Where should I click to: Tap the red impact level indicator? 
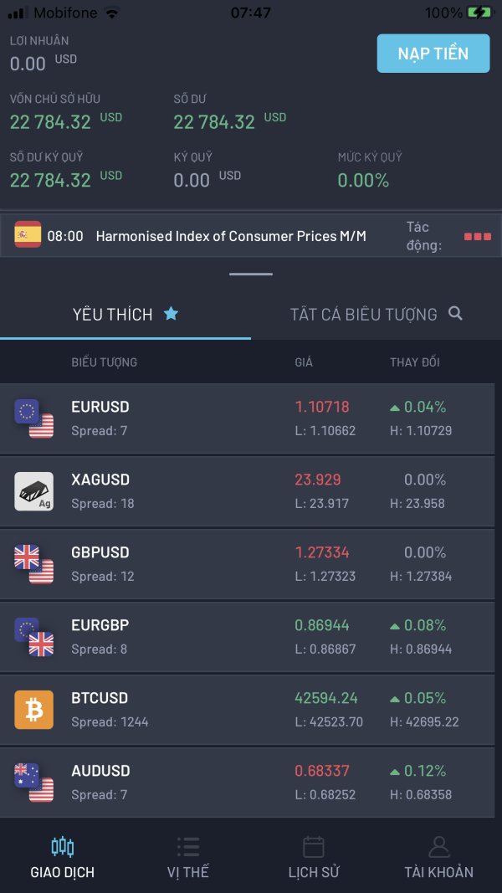(478, 236)
